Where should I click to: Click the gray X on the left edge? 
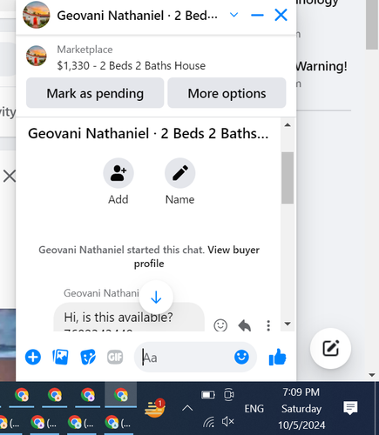[x=10, y=176]
